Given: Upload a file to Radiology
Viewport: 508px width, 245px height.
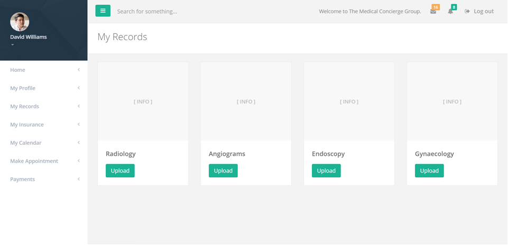Looking at the screenshot, I should tap(120, 171).
